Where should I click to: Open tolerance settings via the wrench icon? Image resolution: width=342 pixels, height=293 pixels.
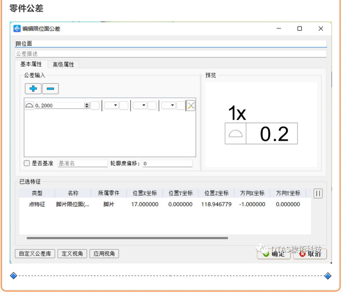(190, 105)
